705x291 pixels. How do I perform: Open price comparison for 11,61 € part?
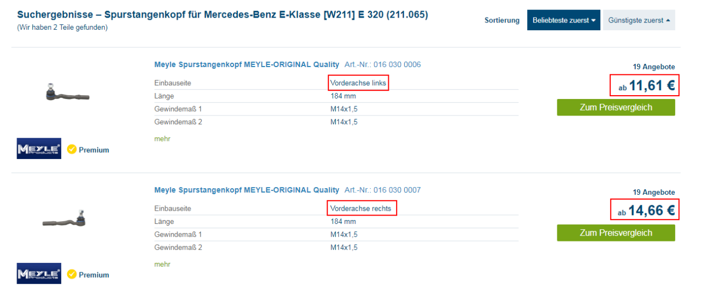(x=616, y=107)
